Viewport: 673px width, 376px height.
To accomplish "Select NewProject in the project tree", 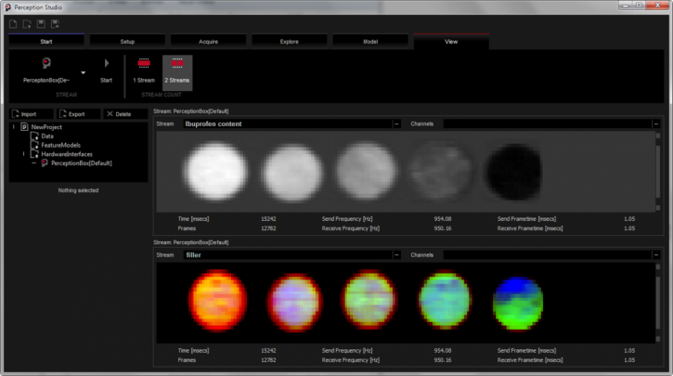I will (46, 127).
